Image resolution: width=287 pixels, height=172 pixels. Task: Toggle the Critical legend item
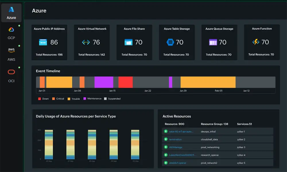tap(54, 99)
